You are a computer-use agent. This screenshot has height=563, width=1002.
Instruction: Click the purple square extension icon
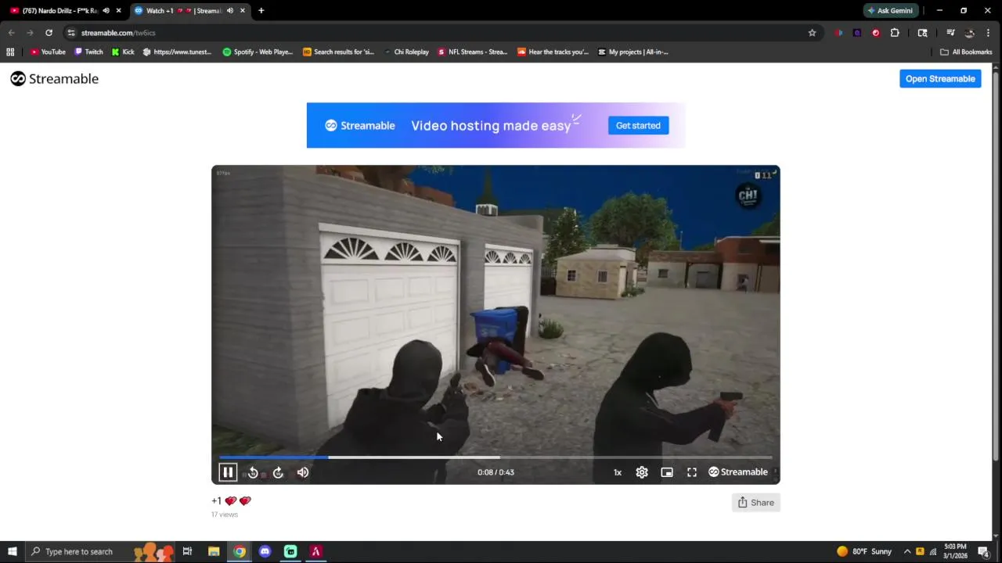[x=857, y=33]
